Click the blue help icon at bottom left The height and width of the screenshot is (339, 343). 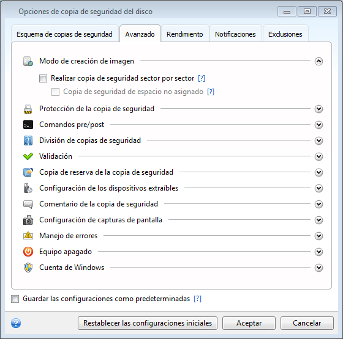coord(16,323)
